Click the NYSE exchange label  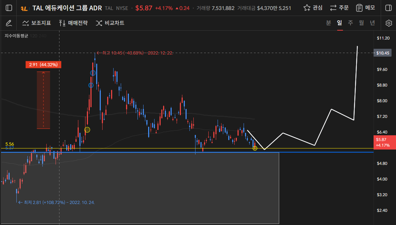point(122,8)
